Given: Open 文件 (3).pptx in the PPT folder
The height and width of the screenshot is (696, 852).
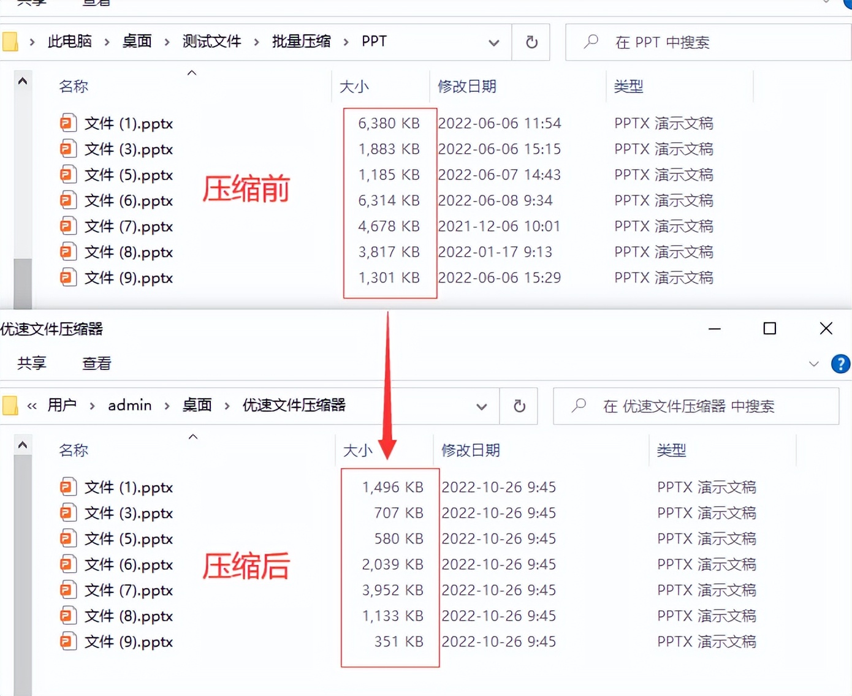Looking at the screenshot, I should click(x=127, y=148).
